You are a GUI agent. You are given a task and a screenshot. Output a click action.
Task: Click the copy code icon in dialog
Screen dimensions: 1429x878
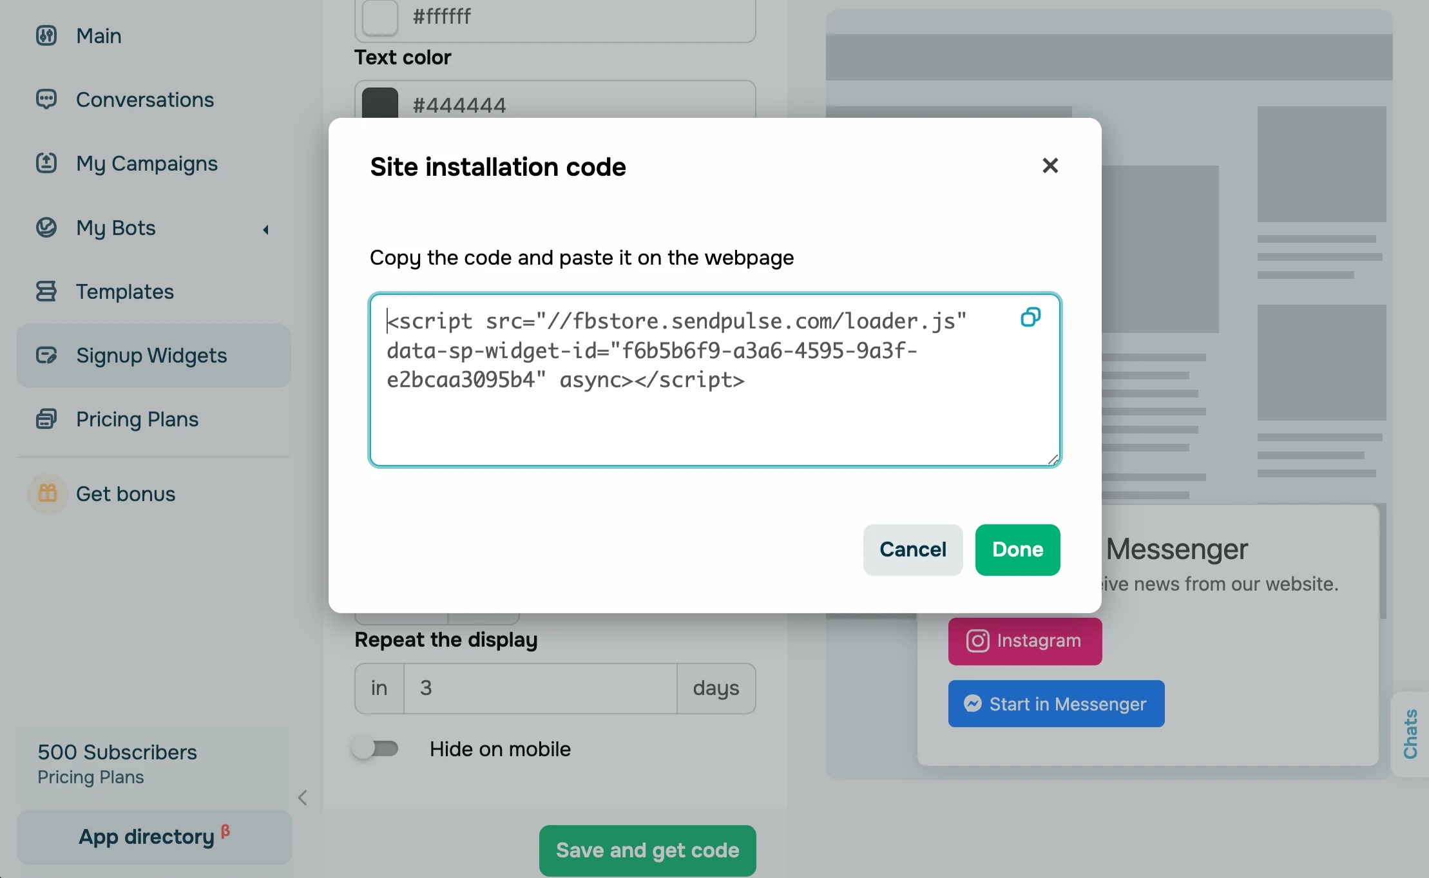(x=1030, y=318)
